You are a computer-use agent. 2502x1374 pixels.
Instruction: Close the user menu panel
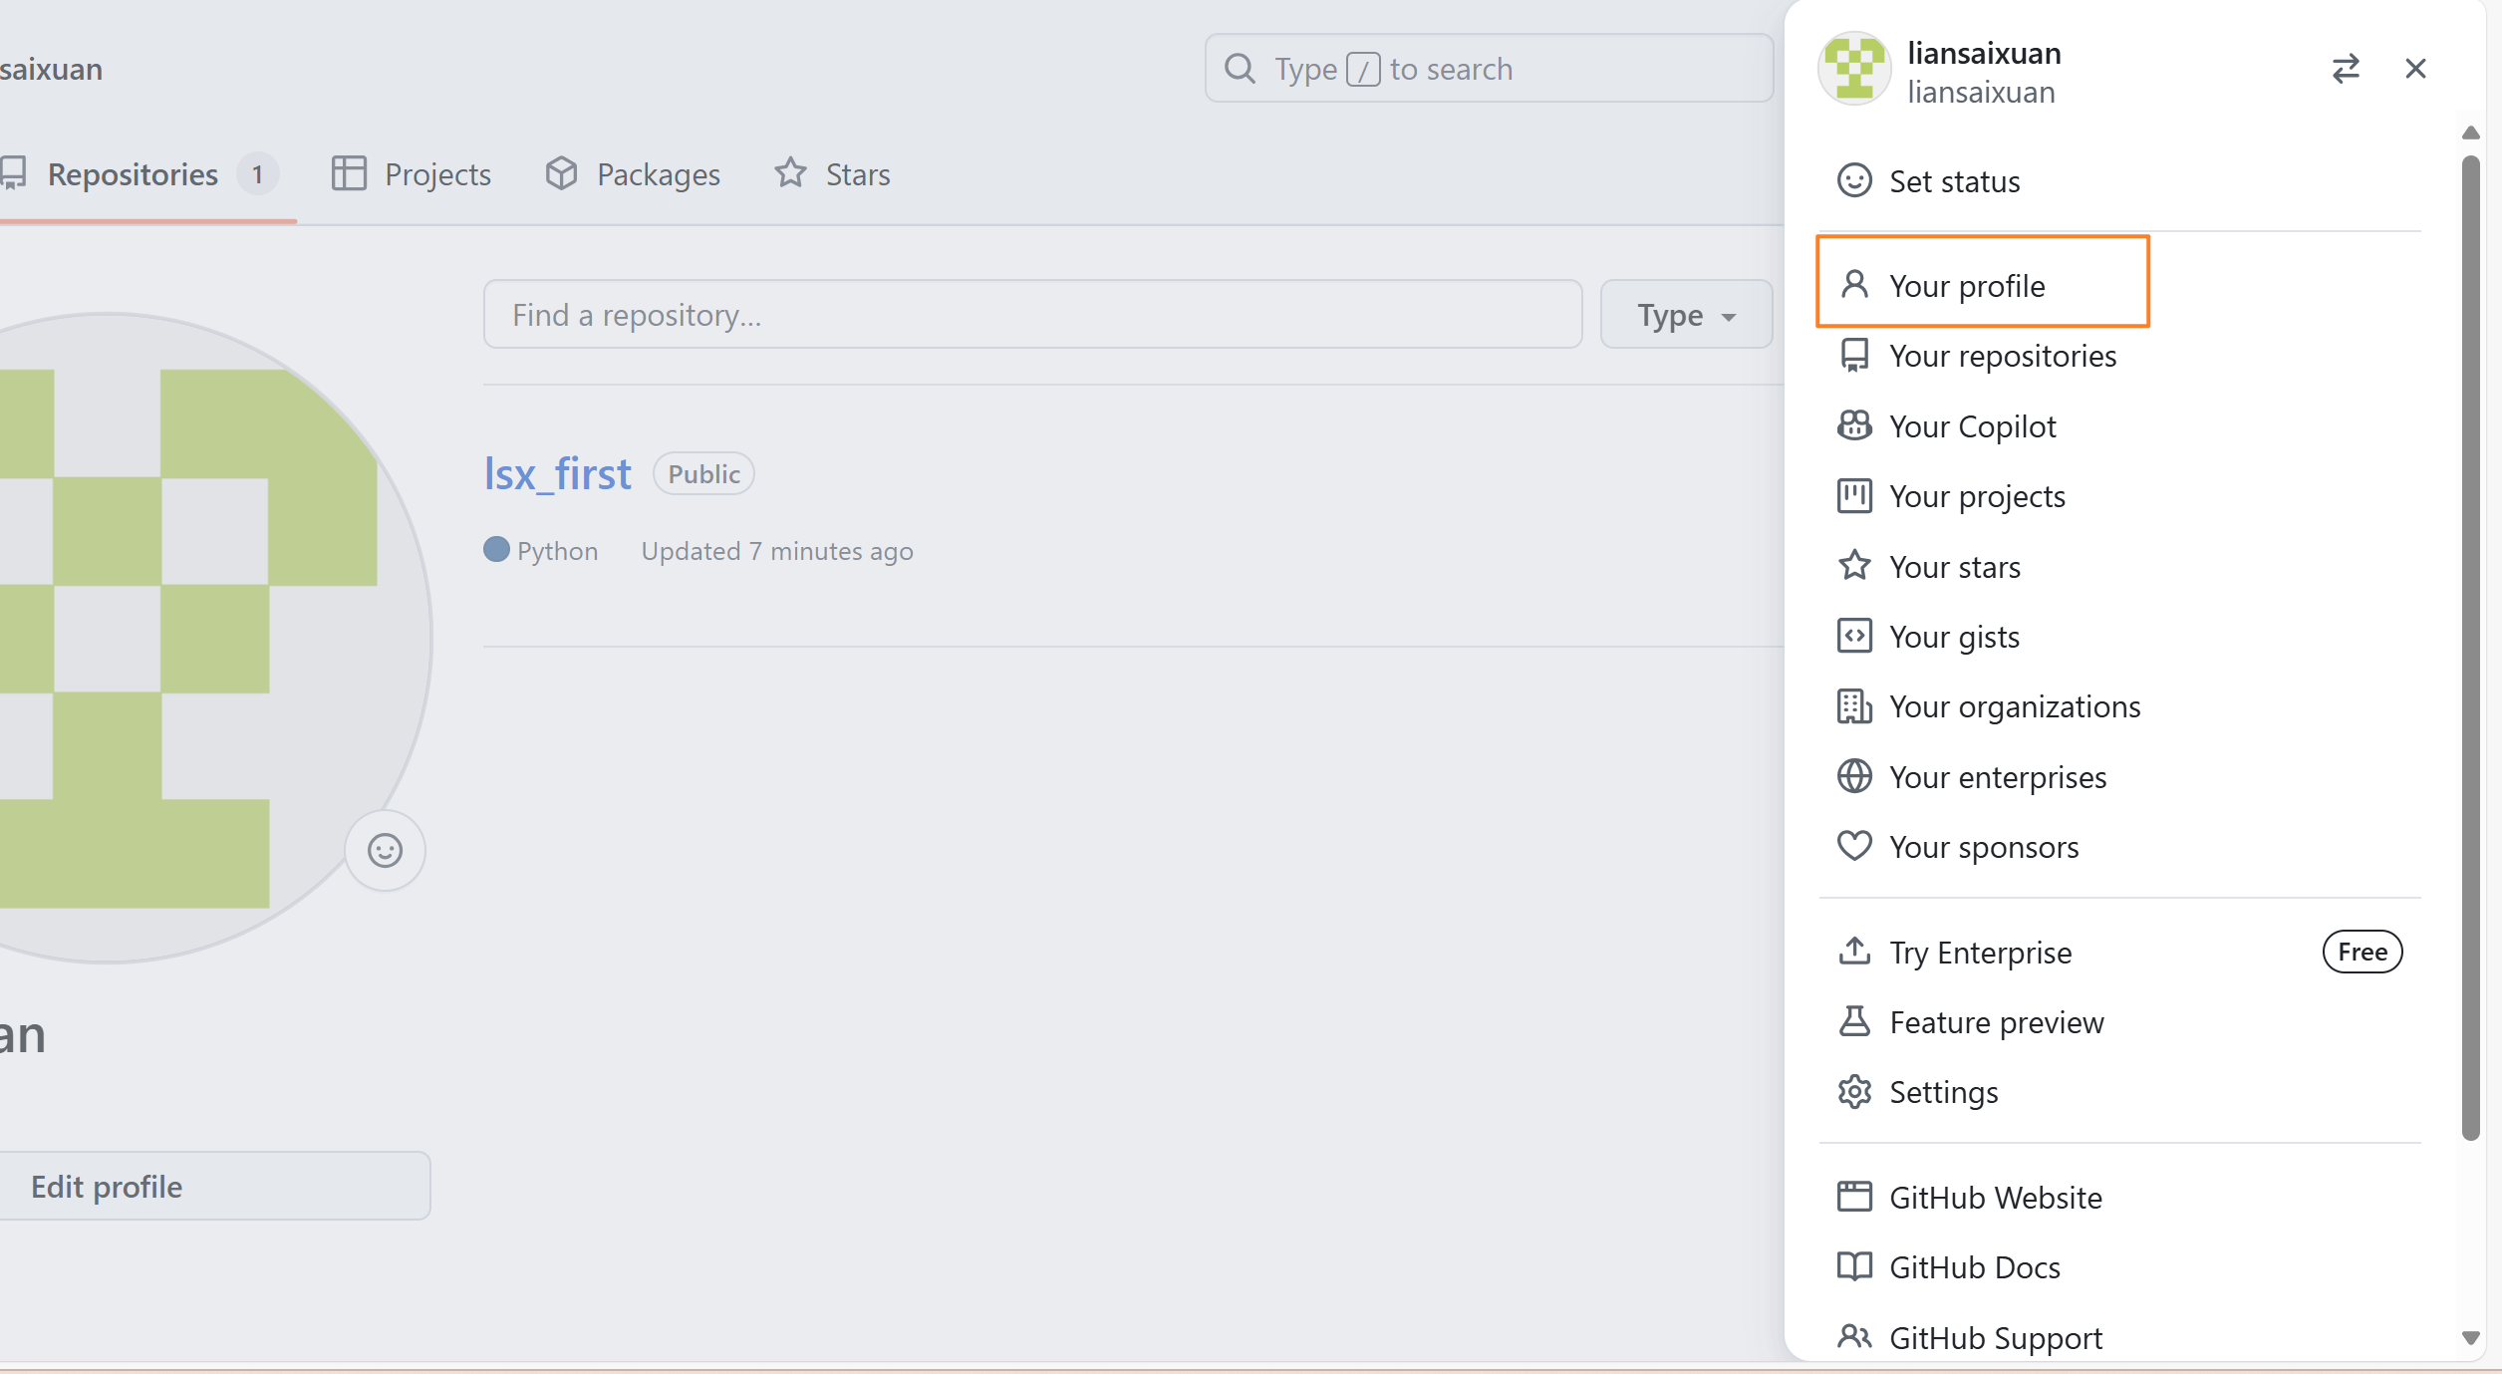[x=2414, y=69]
